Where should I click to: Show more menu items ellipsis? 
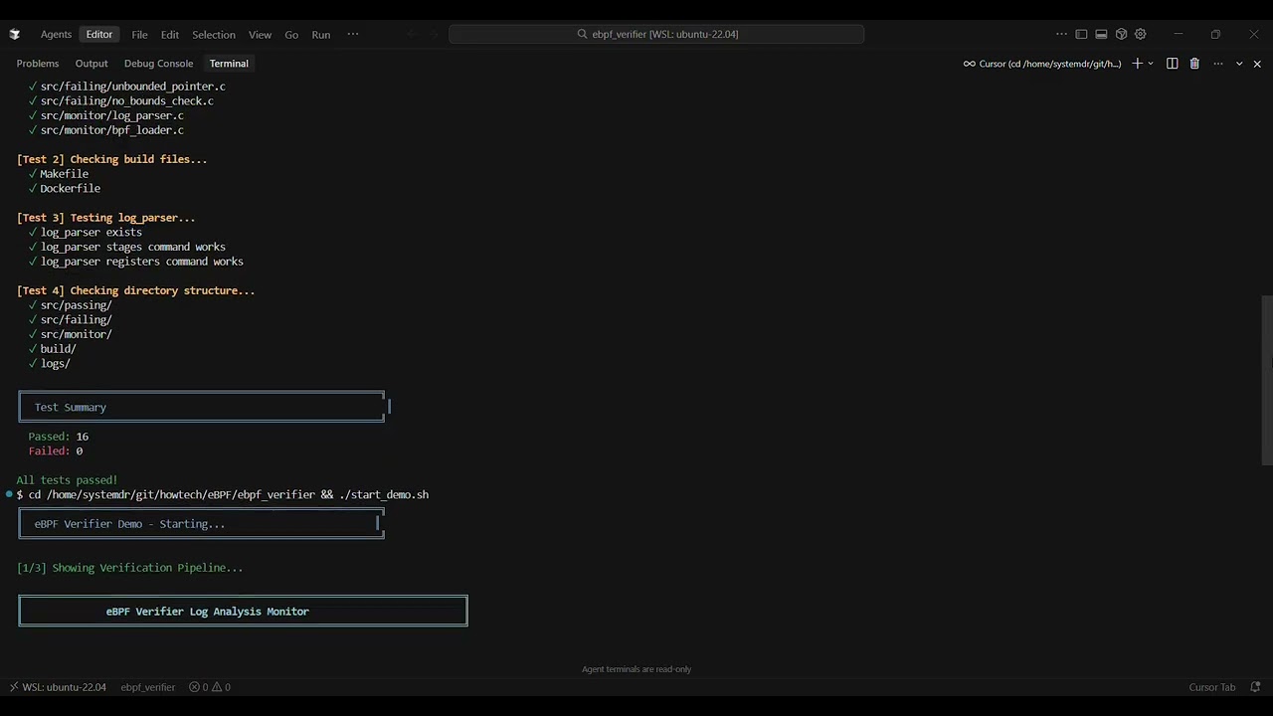[x=353, y=34]
